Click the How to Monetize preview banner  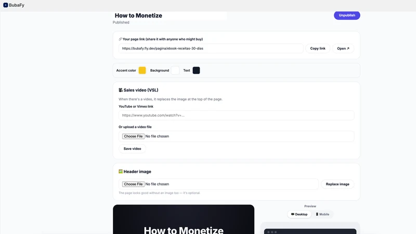(x=184, y=219)
